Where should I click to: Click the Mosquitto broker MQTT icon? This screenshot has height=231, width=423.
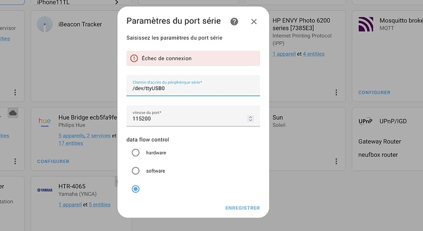pyautogui.click(x=366, y=25)
